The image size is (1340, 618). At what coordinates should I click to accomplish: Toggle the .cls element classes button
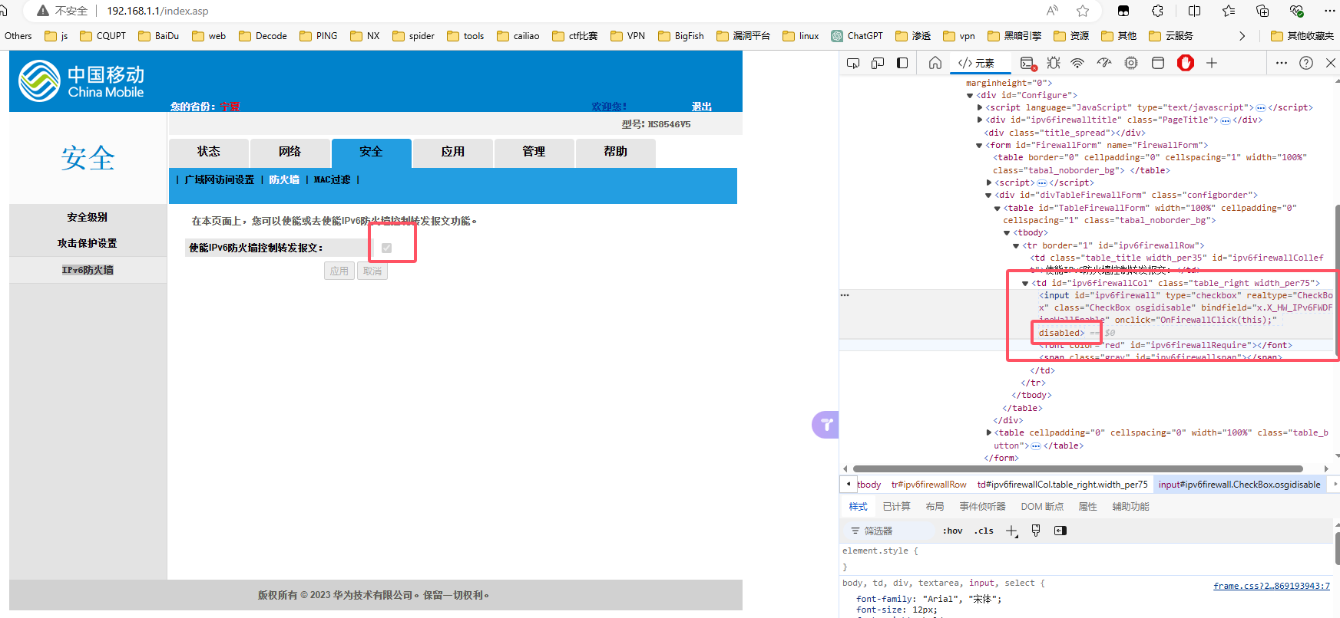point(984,531)
